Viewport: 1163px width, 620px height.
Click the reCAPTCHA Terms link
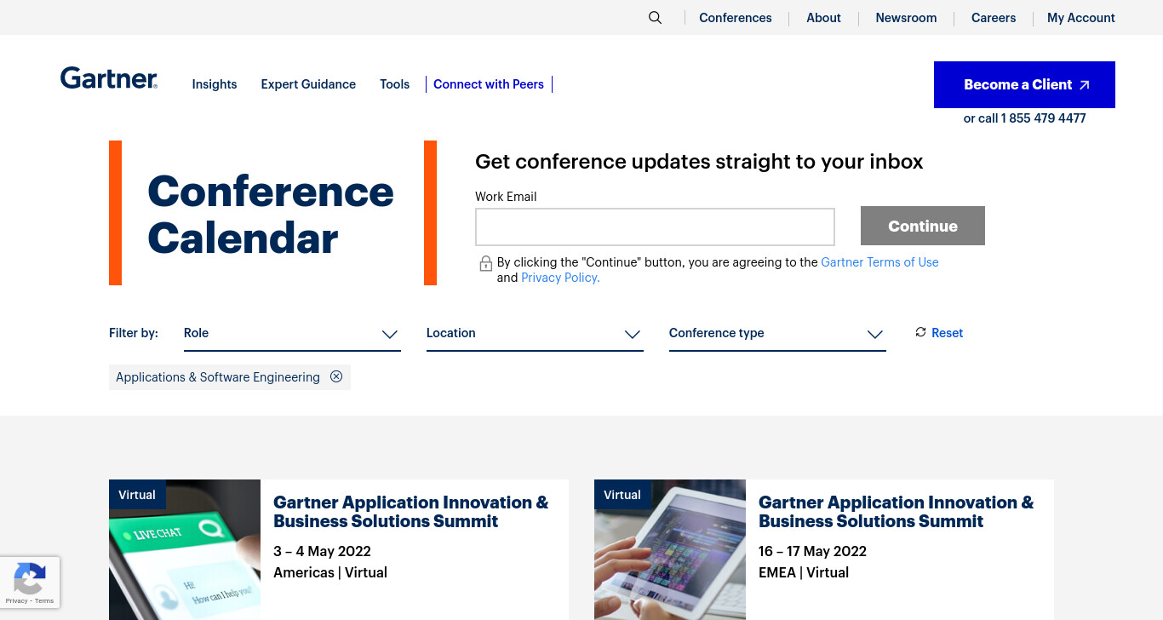44,601
